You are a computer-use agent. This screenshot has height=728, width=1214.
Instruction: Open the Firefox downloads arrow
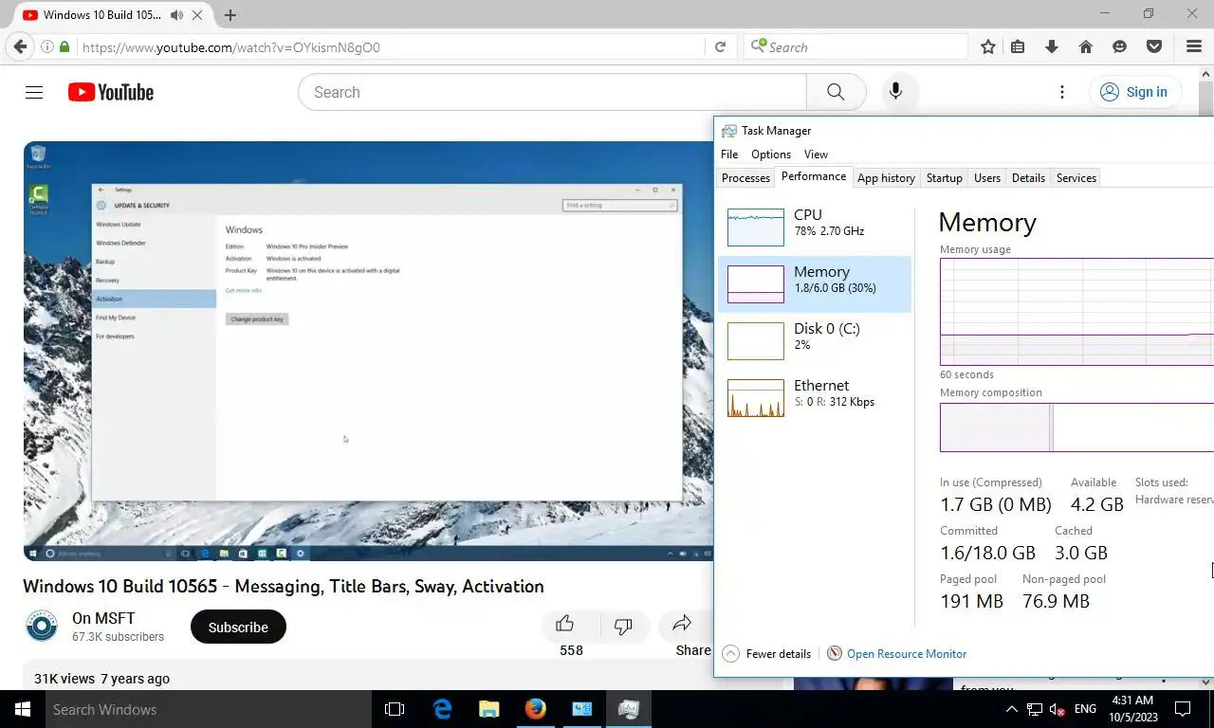click(1052, 47)
